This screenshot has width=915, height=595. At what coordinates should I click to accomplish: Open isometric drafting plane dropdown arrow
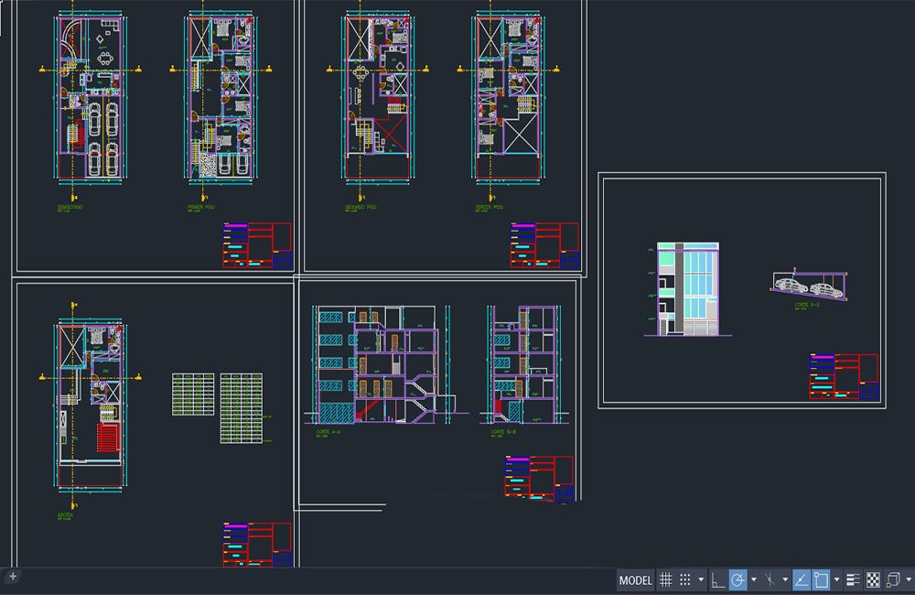click(x=785, y=579)
